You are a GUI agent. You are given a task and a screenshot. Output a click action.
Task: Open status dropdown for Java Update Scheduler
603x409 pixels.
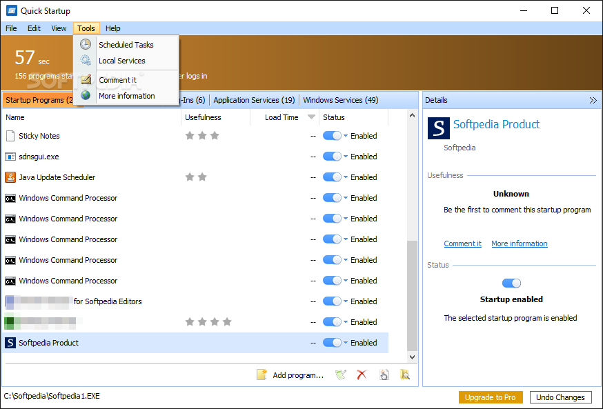click(x=346, y=177)
